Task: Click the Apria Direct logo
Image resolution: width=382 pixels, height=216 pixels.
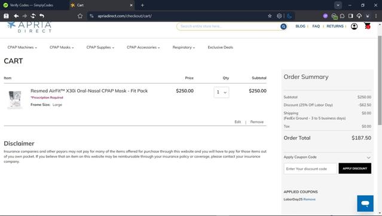Action: pyautogui.click(x=29, y=27)
